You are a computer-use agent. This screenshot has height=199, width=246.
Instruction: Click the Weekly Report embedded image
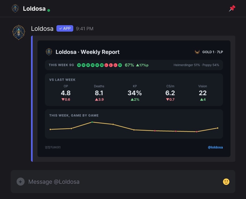pos(134,99)
